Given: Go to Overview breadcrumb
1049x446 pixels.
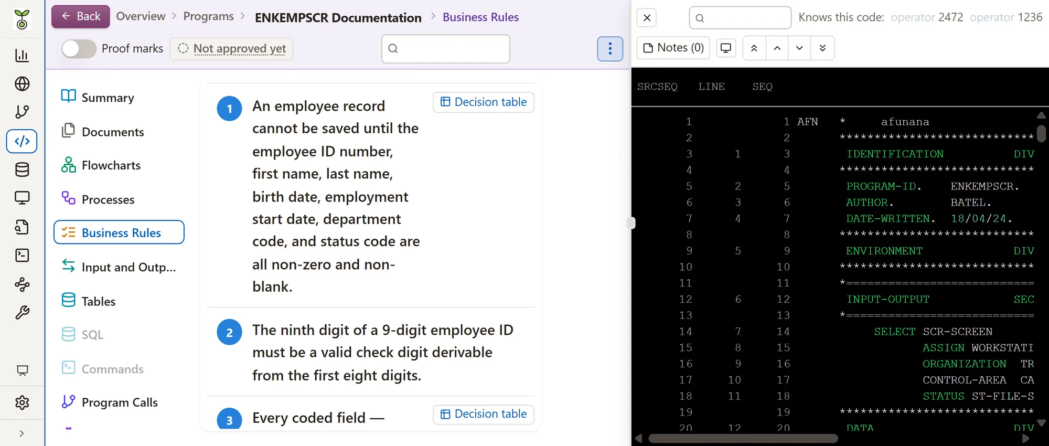Looking at the screenshot, I should click(x=141, y=16).
